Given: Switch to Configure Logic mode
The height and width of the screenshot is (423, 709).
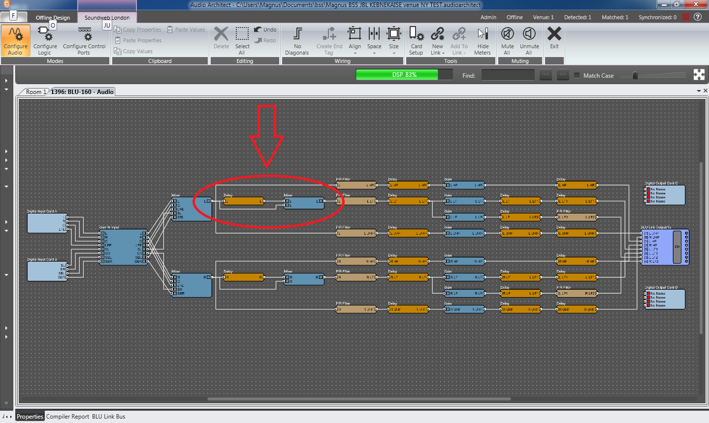Looking at the screenshot, I should coord(45,40).
